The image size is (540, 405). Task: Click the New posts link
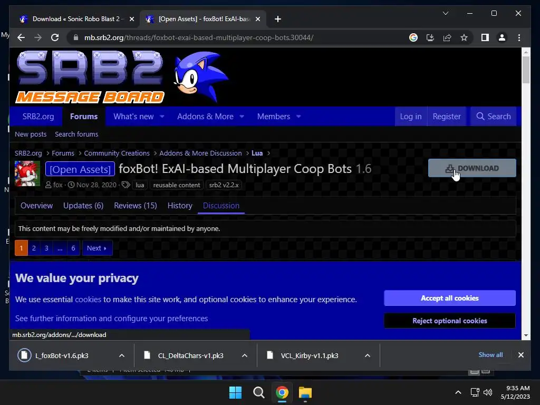31,134
